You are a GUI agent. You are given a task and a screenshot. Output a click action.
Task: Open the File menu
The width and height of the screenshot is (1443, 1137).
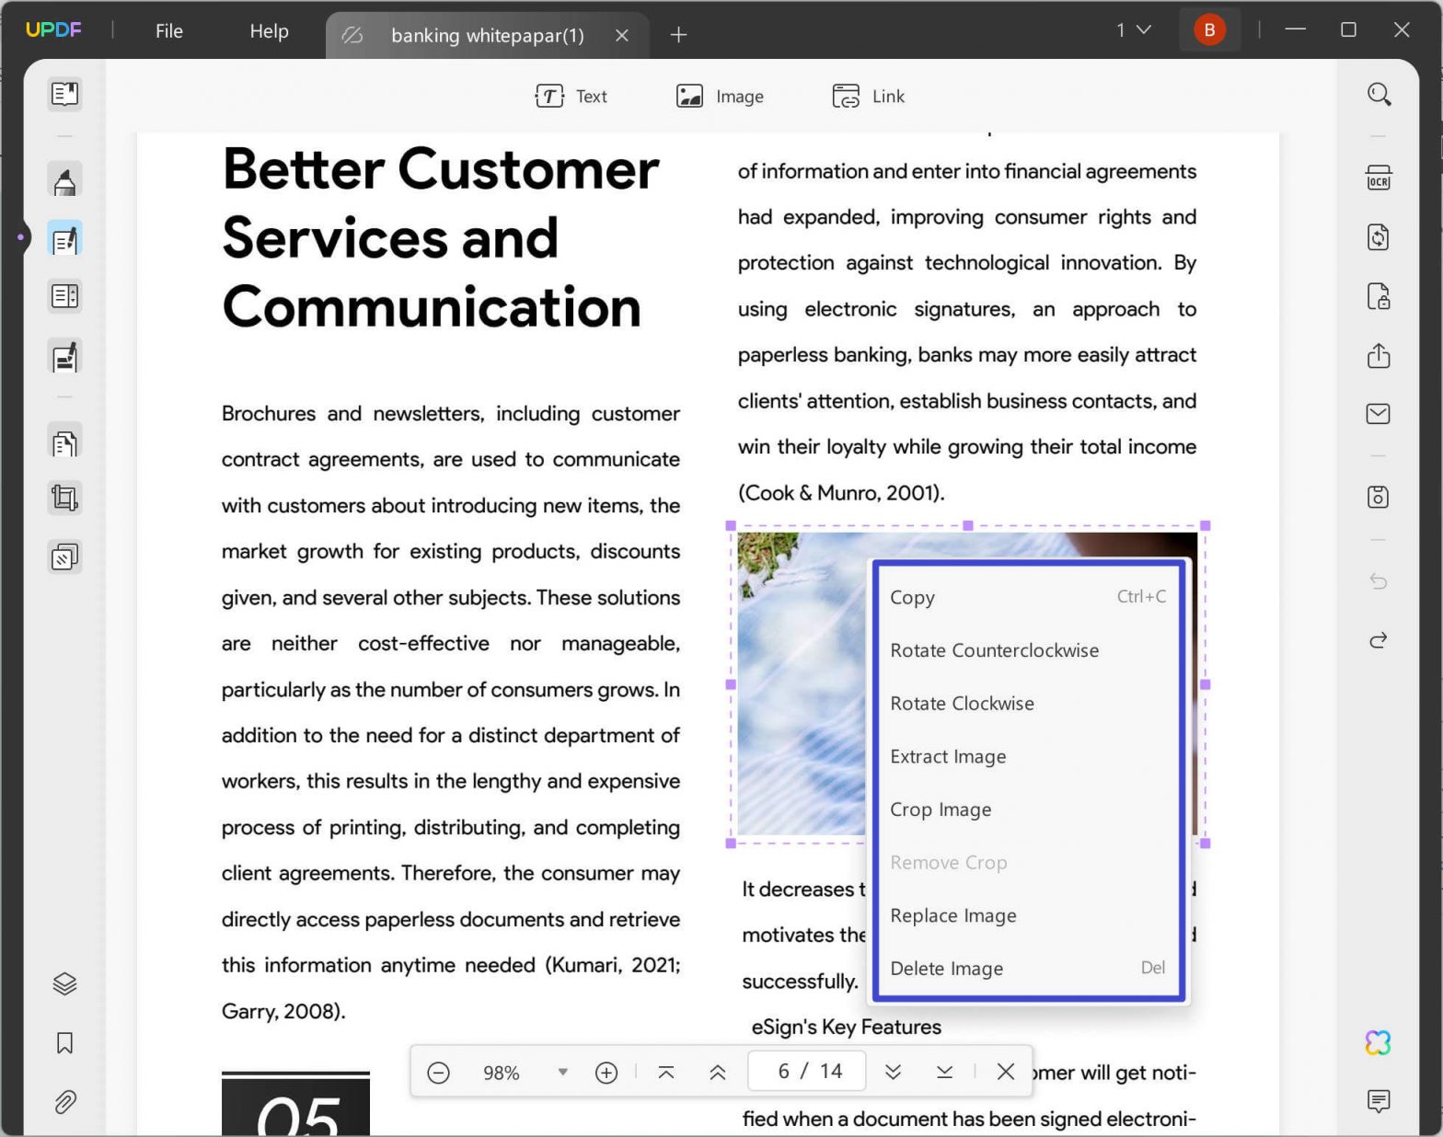point(168,31)
